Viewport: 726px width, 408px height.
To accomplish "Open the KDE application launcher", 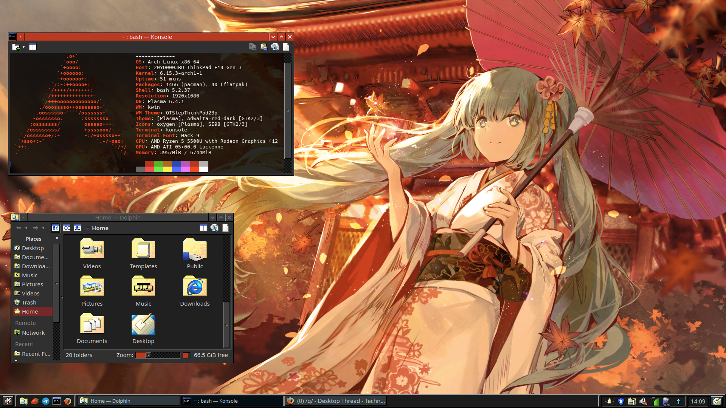I will point(8,401).
